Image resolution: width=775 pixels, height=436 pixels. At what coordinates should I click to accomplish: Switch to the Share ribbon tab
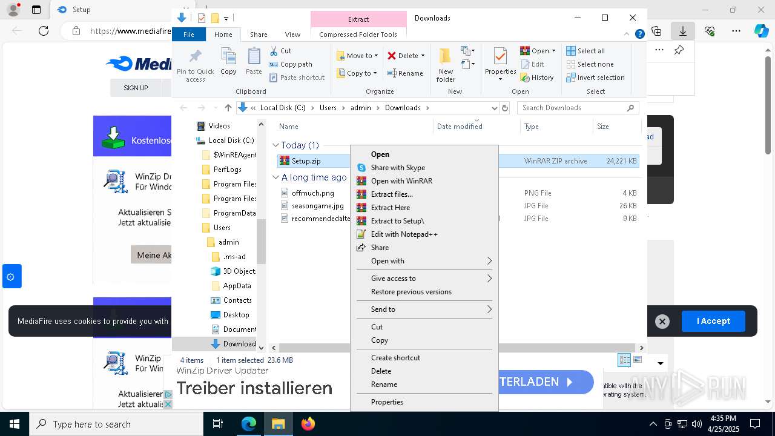[259, 35]
